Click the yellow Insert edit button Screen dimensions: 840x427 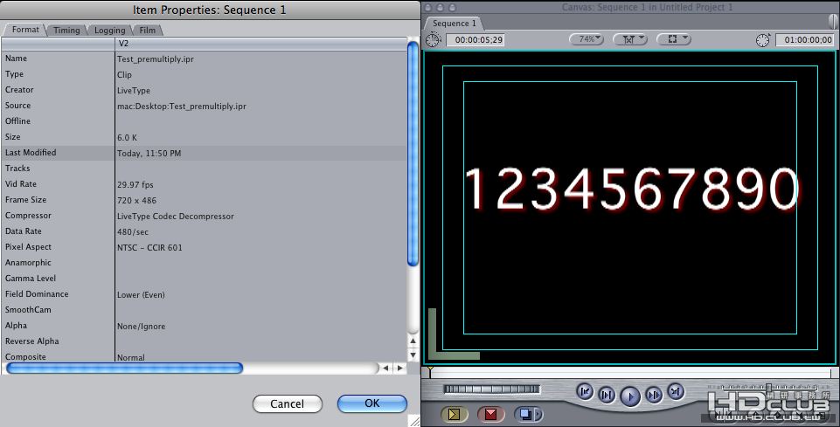[455, 414]
